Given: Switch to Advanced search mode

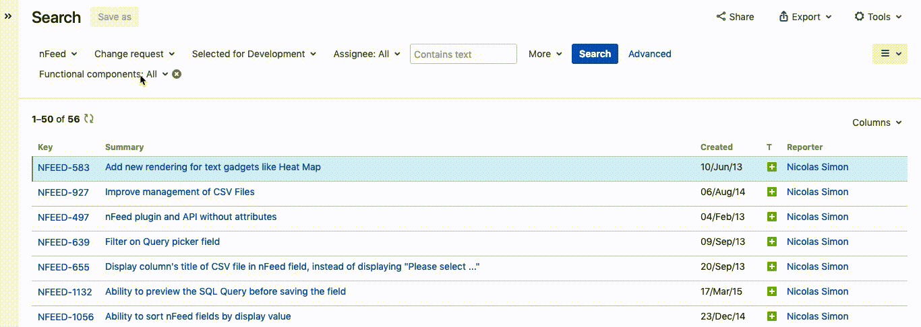Looking at the screenshot, I should click(649, 54).
